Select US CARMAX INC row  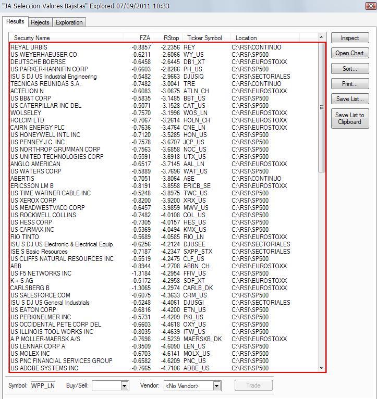(164, 230)
